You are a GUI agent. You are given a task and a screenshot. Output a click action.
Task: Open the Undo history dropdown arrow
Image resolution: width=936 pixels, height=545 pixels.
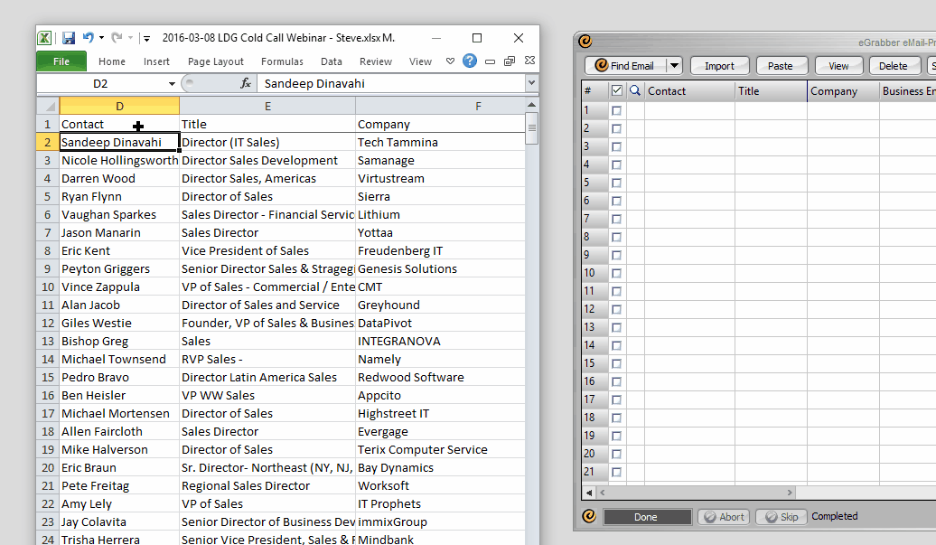pos(101,37)
